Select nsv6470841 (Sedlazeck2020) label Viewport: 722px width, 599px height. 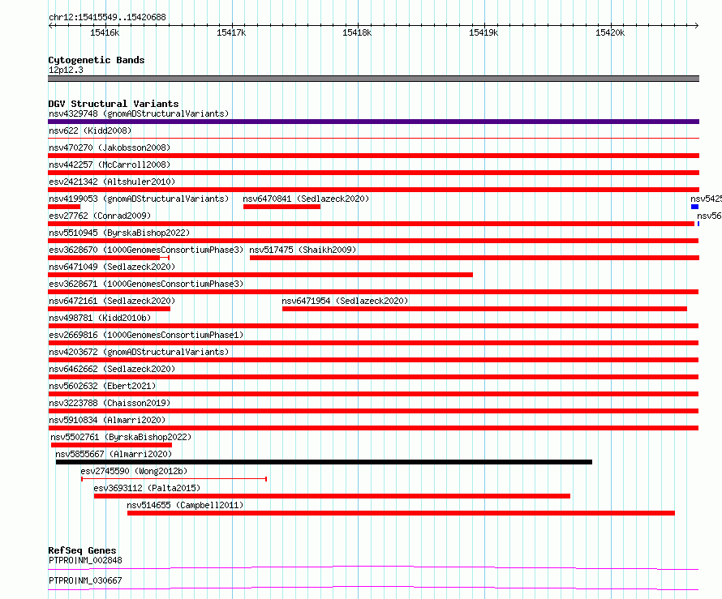point(306,199)
